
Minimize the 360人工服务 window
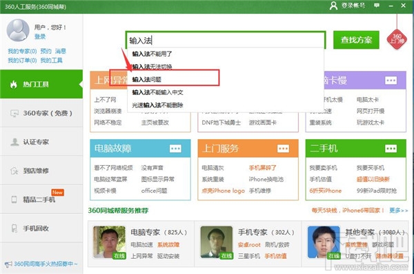[391, 6]
